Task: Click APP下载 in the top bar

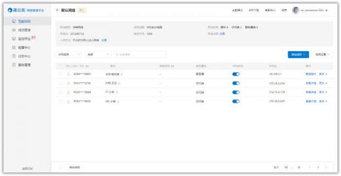Action: tap(254, 10)
